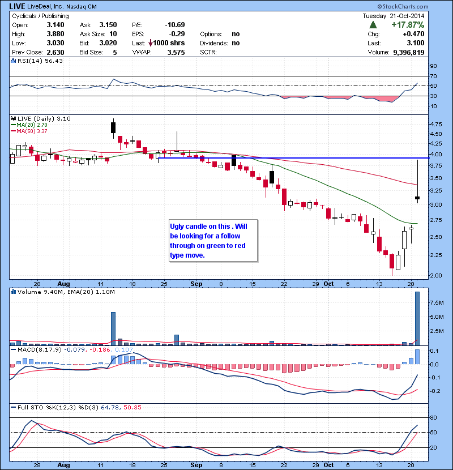Click the Last trade 1000 shrs text
Viewport: 453px width, 470px height.
click(169, 43)
